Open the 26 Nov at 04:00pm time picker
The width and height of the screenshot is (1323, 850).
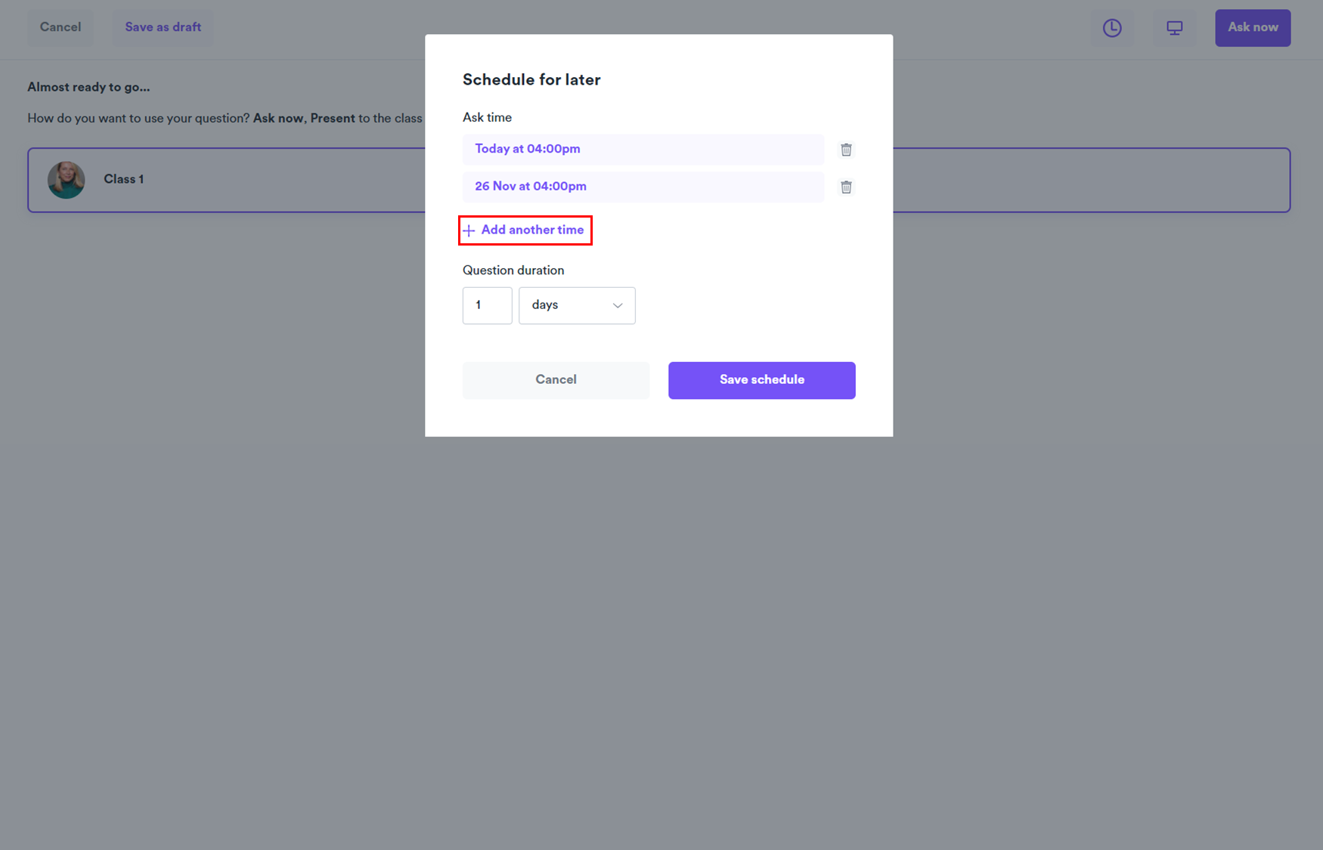point(643,187)
